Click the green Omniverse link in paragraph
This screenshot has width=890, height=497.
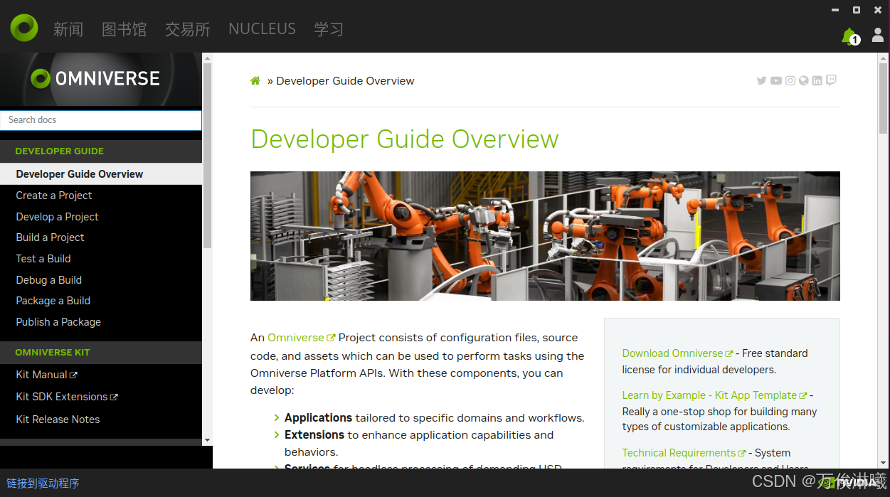tap(301, 338)
